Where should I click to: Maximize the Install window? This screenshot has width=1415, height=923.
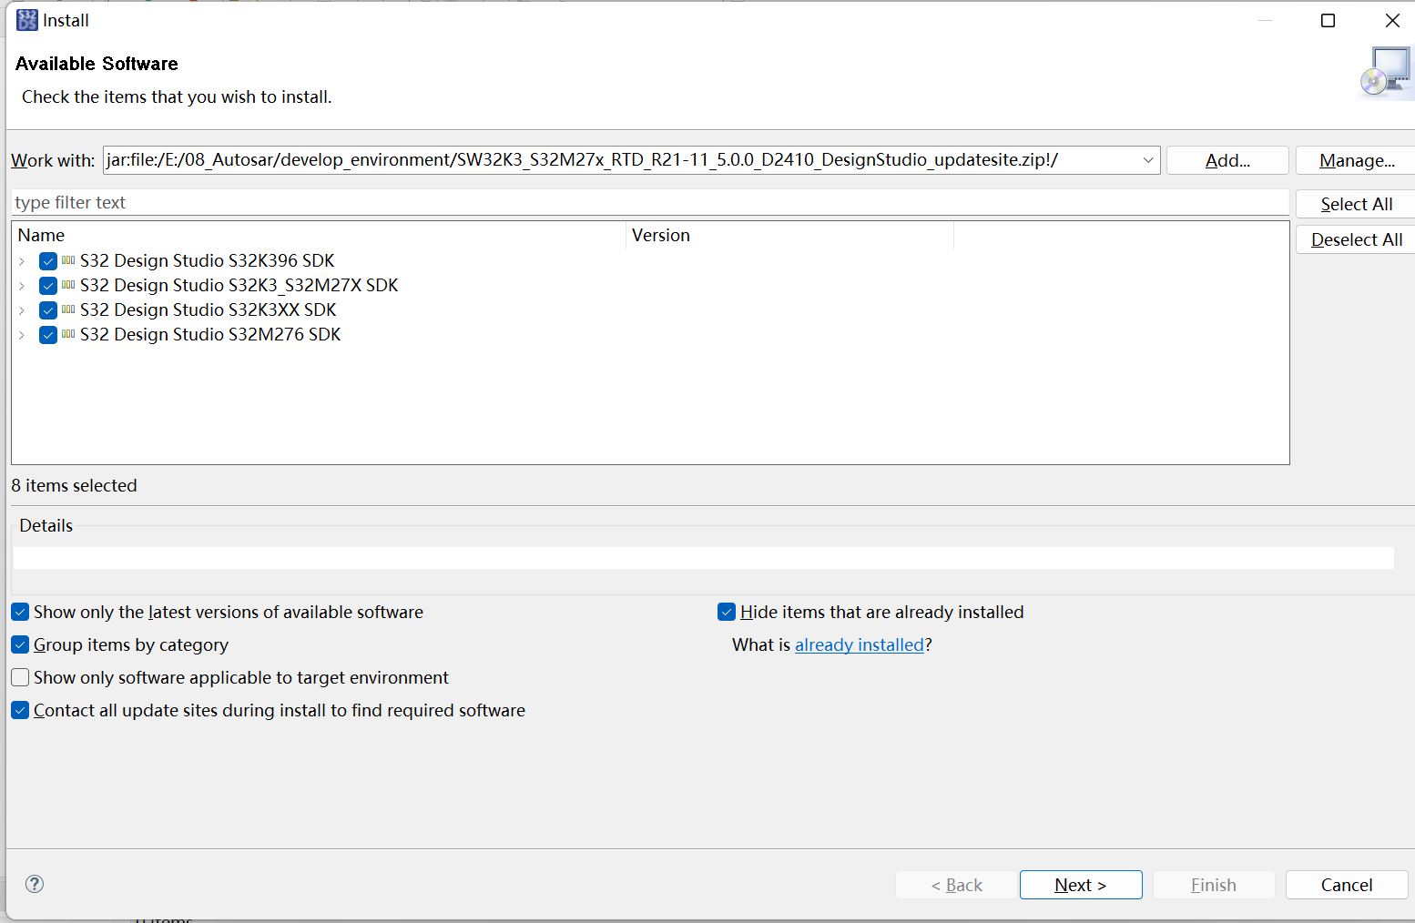coord(1328,20)
